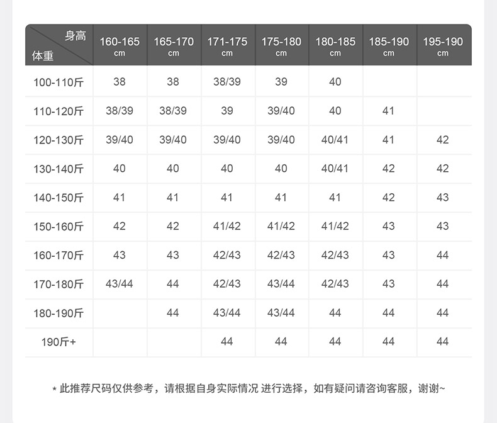Select 43/44 under 171-175 cm in 180-190斤 row
Image resolution: width=497 pixels, height=423 pixels.
click(227, 313)
